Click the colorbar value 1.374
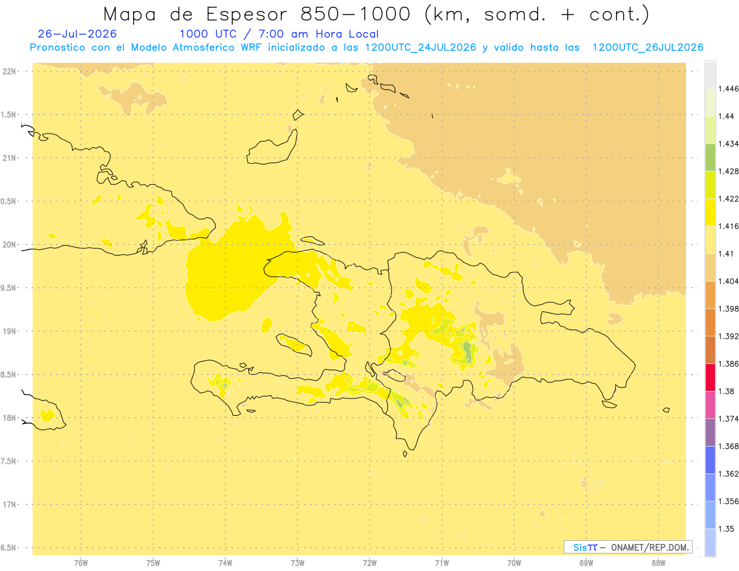 [729, 419]
